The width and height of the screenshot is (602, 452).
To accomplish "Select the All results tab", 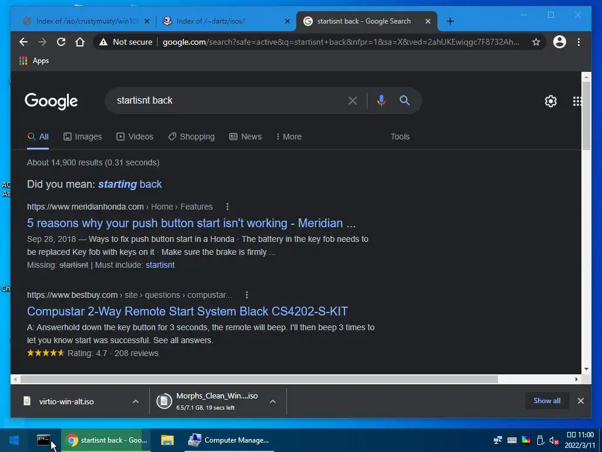I will [38, 137].
